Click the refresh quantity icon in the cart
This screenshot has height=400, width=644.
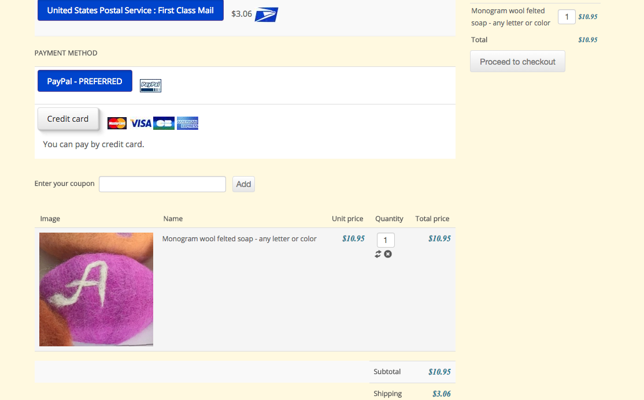point(378,254)
